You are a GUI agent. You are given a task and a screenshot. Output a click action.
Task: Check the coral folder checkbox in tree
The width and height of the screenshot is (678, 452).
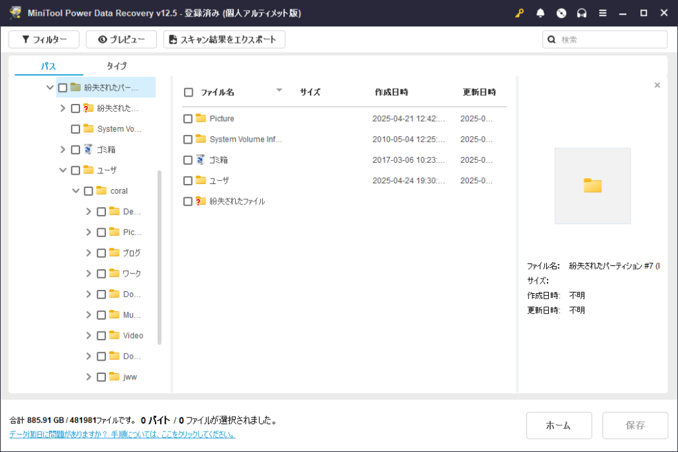[88, 191]
